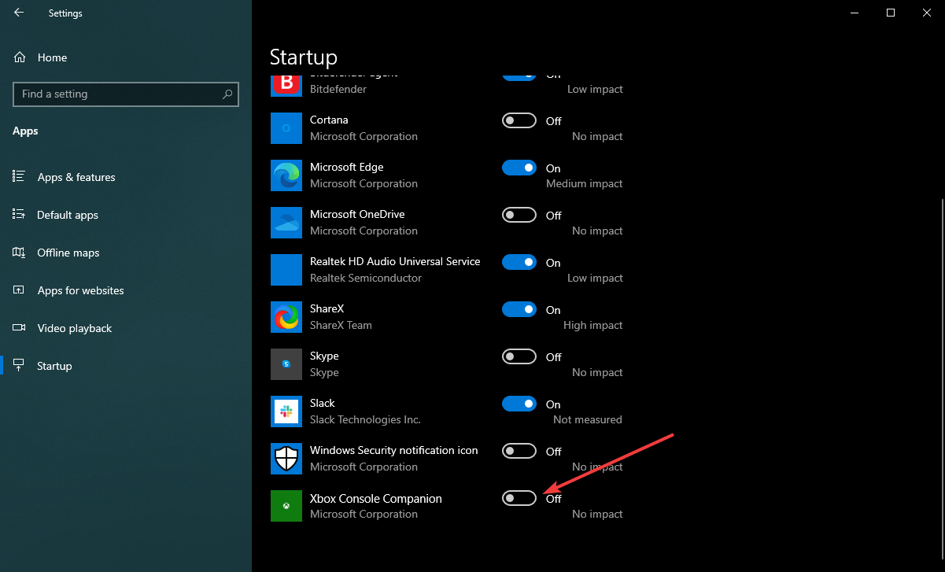This screenshot has height=572, width=945.
Task: Click the Startup sidebar icon
Action: (x=19, y=366)
